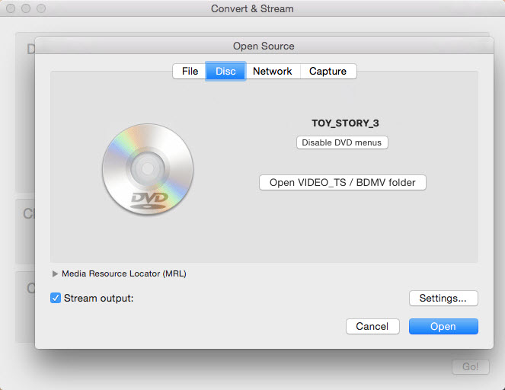Click Go! in Convert & Stream window
This screenshot has width=505, height=390.
[x=471, y=366]
